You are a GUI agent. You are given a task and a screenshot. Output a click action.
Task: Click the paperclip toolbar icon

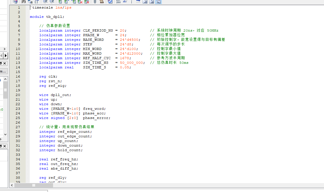95,2
